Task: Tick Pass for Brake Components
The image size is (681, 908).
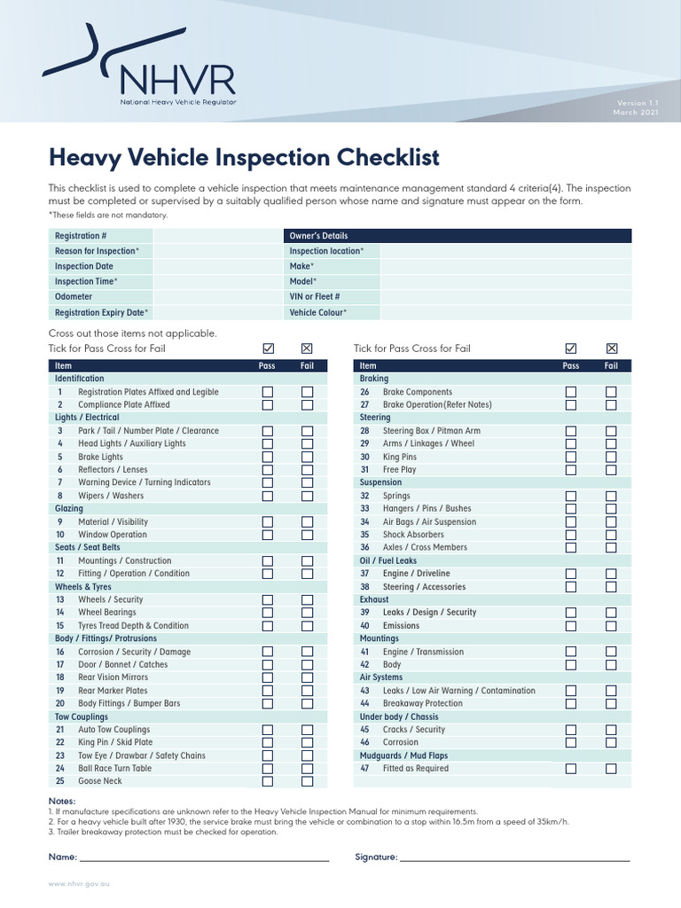Action: 571,392
